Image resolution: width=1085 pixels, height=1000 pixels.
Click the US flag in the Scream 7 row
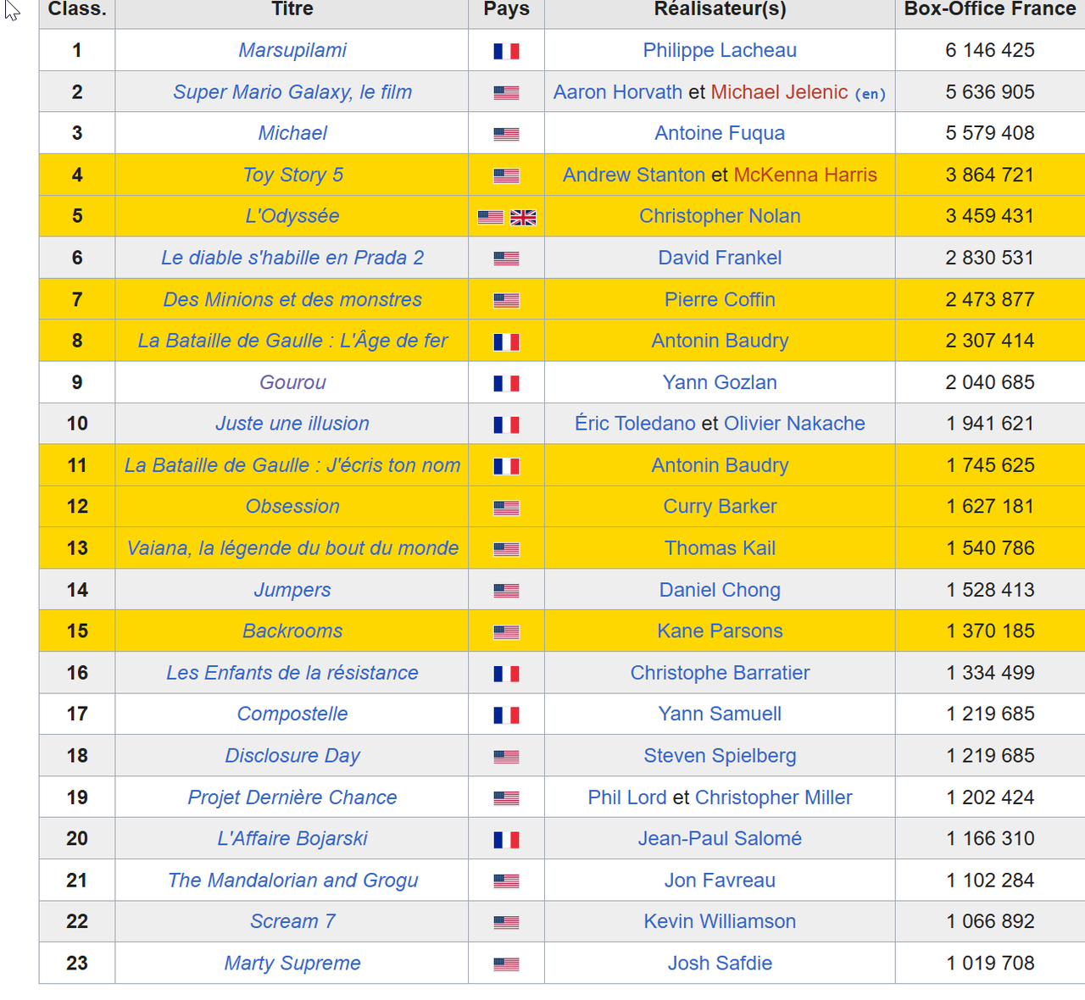(x=506, y=924)
